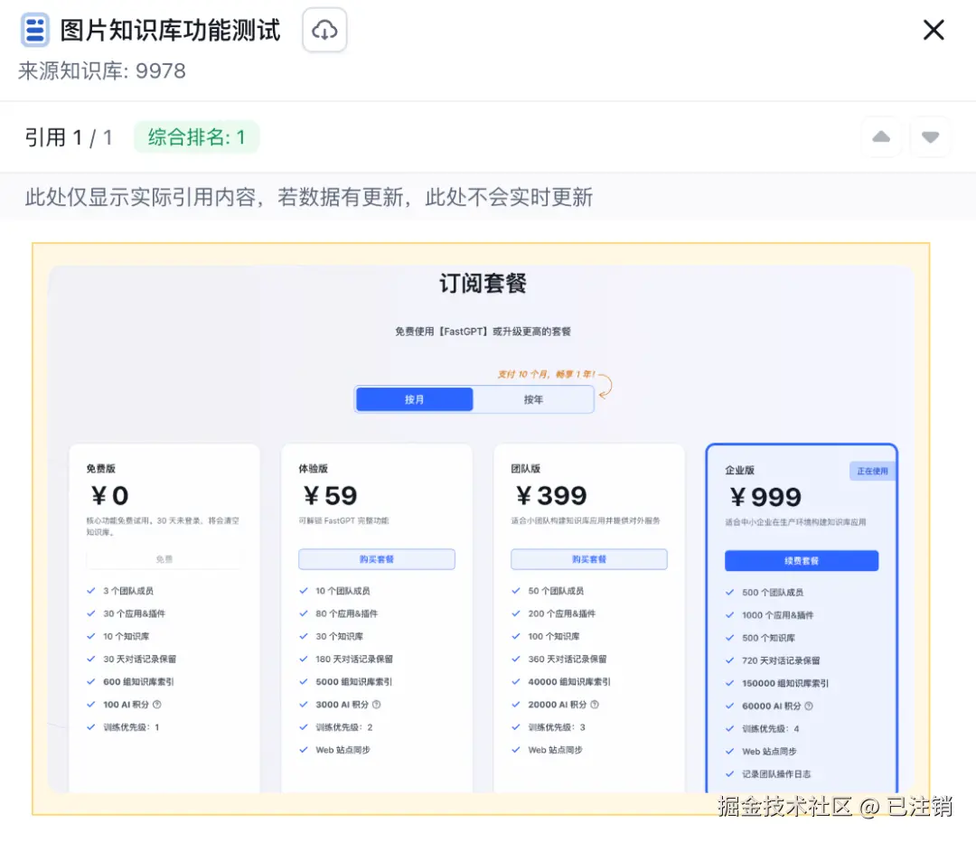This screenshot has width=976, height=842.
Task: Click the blue dataset list icon
Action: 35,30
